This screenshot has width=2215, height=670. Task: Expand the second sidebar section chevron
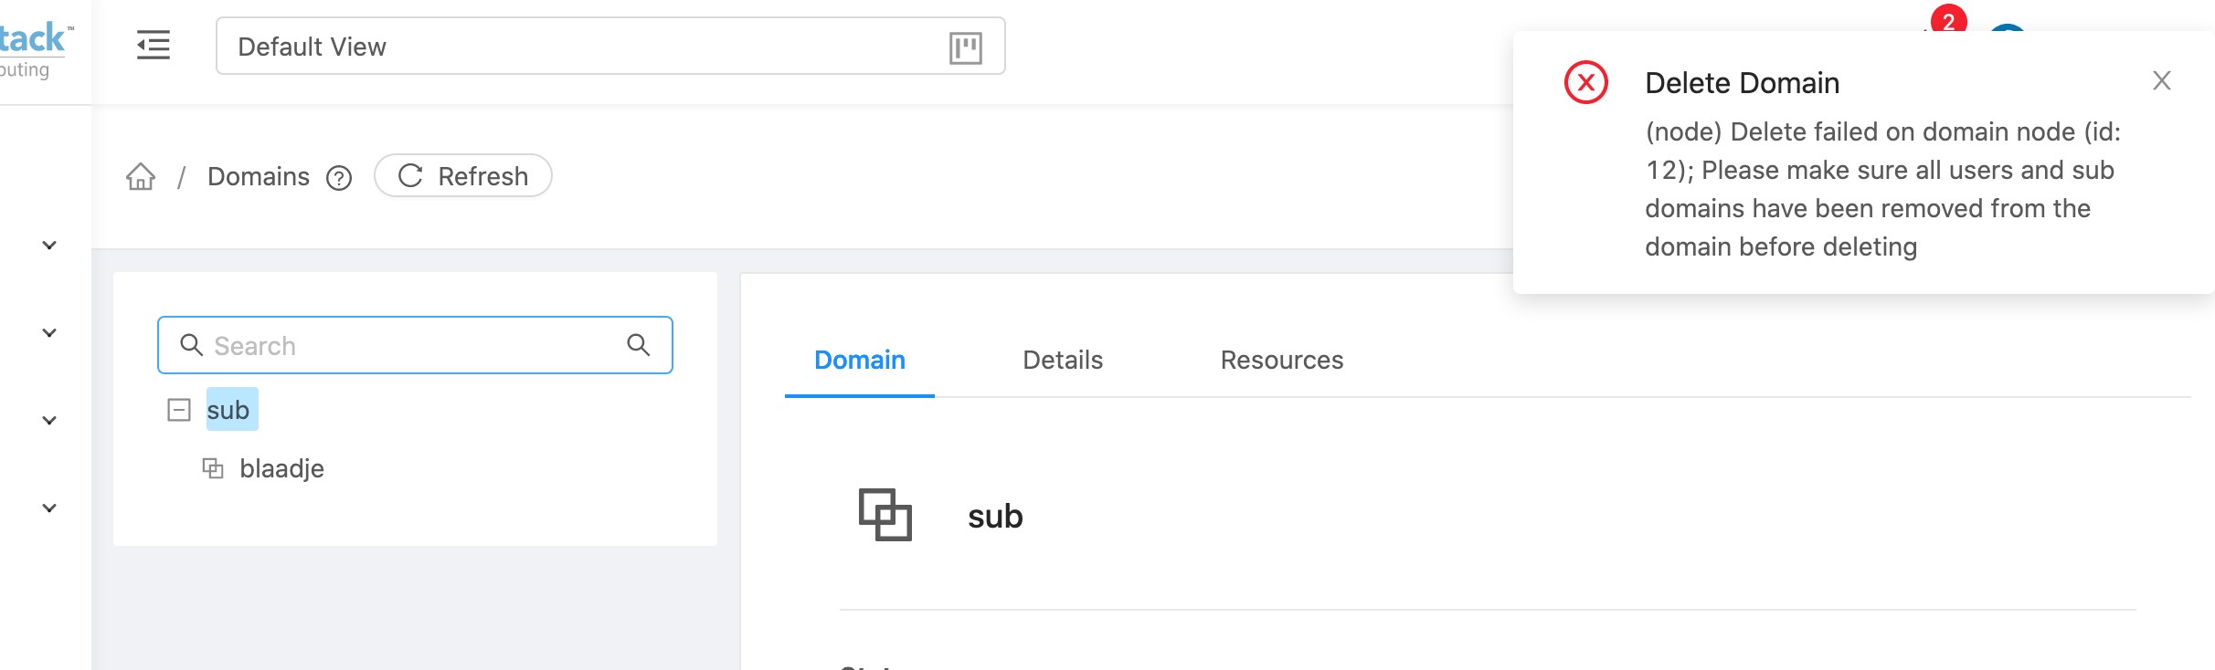(x=48, y=330)
